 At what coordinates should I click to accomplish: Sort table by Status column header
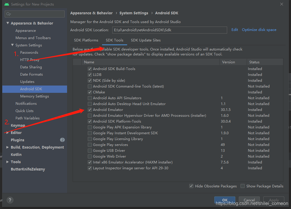point(265,62)
